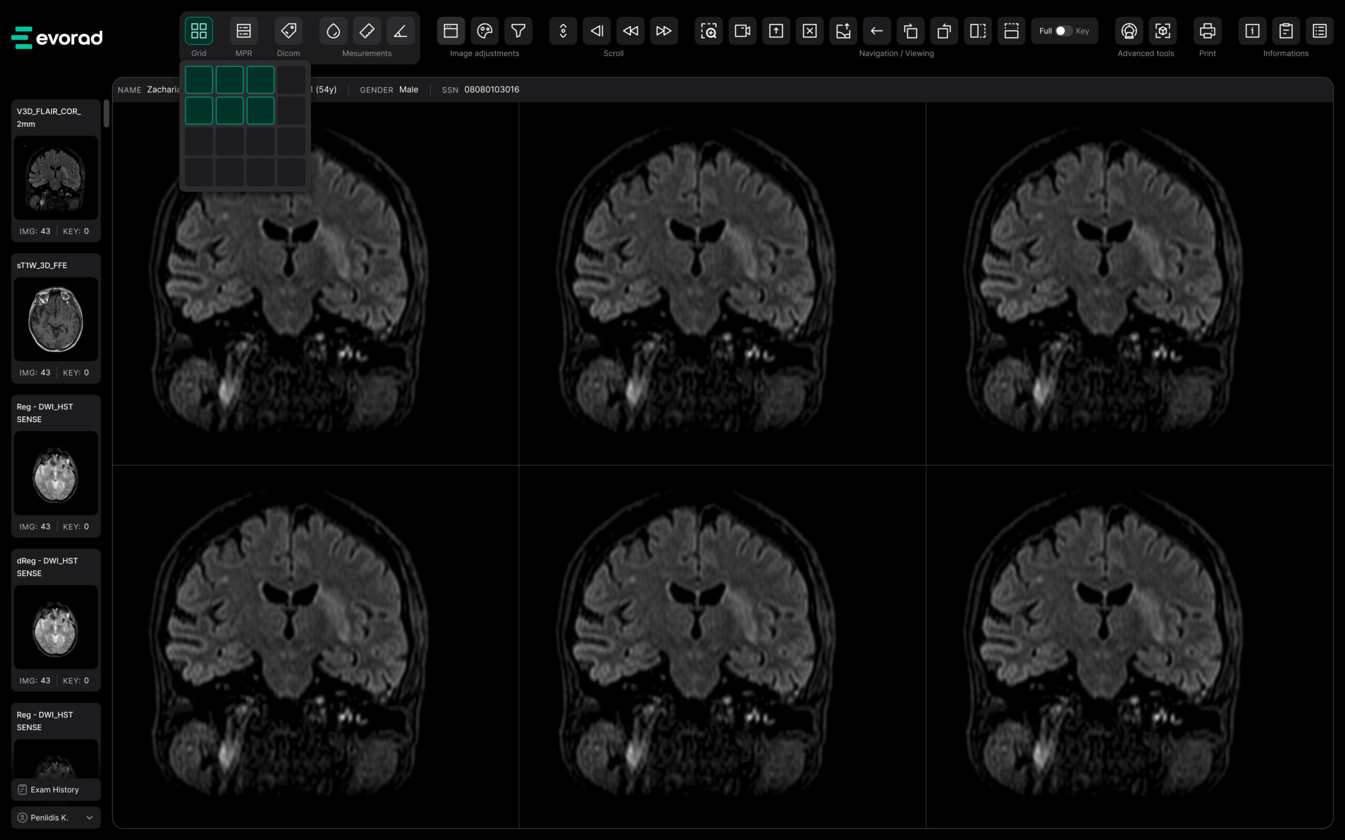Open the 3D cube advanced tool
This screenshot has height=840, width=1345.
[x=1163, y=31]
